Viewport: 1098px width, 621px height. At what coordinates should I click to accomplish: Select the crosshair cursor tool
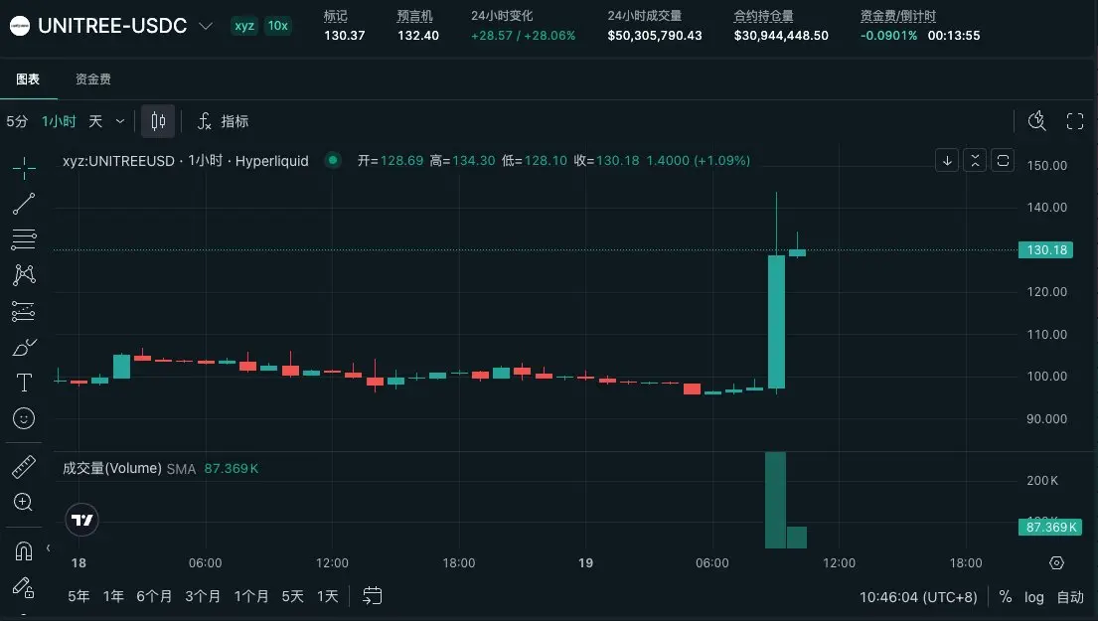(x=24, y=168)
